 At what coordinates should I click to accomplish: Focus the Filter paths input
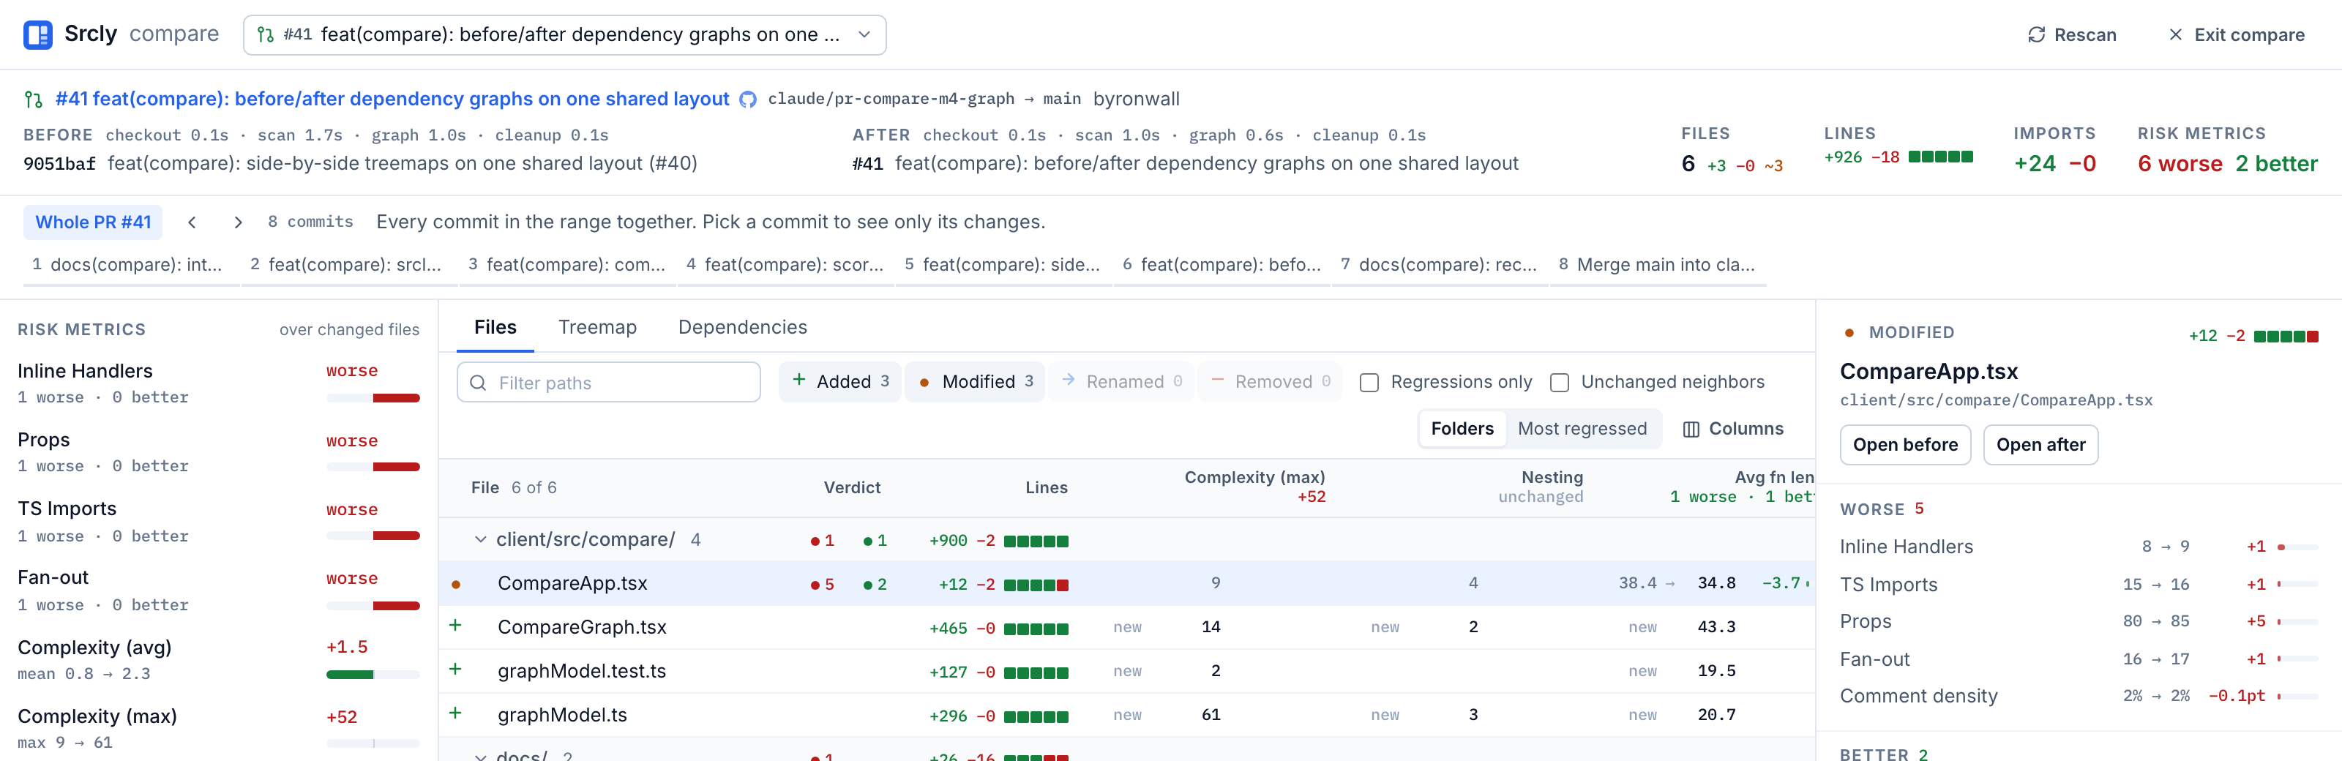click(608, 382)
